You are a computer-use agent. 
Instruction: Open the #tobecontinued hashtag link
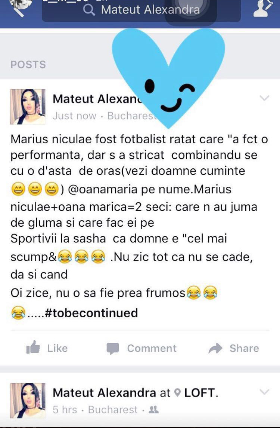(91, 313)
